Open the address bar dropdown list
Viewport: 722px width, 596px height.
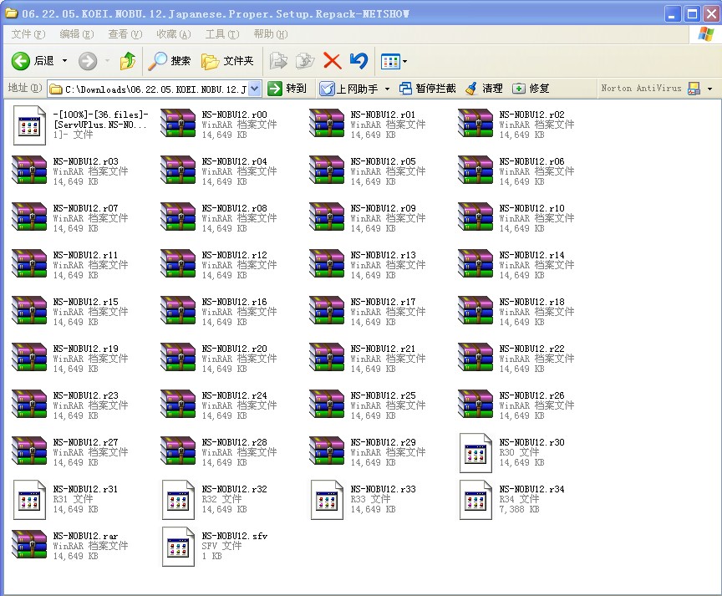[255, 89]
